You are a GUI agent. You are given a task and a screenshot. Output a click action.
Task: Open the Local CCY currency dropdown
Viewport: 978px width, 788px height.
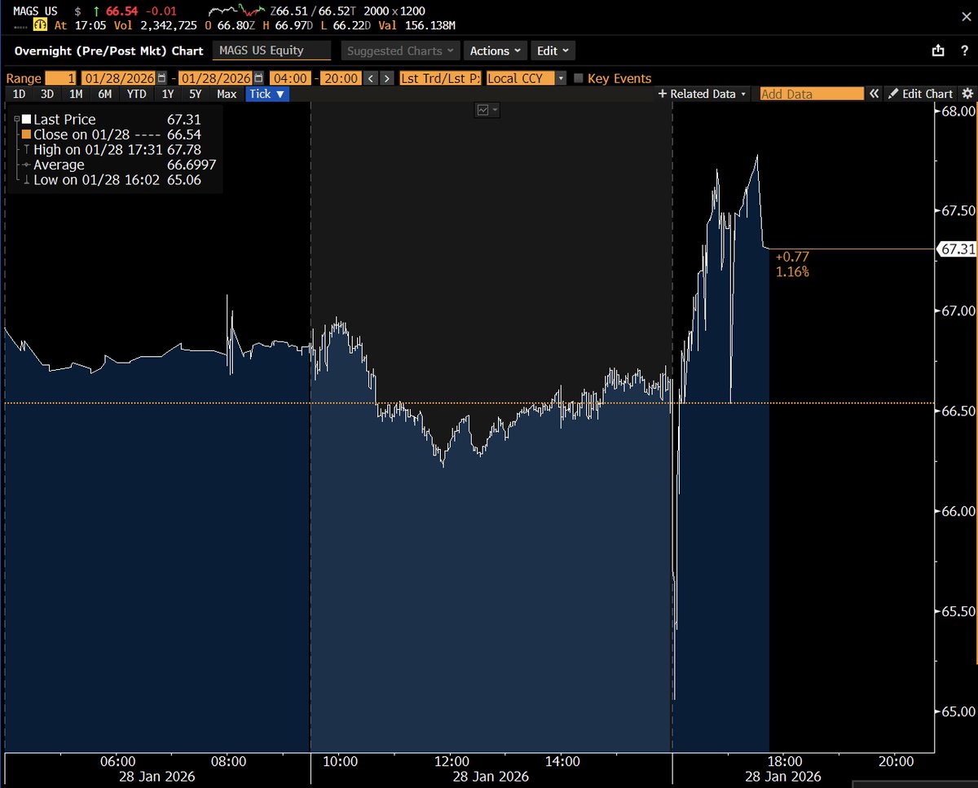click(x=526, y=78)
